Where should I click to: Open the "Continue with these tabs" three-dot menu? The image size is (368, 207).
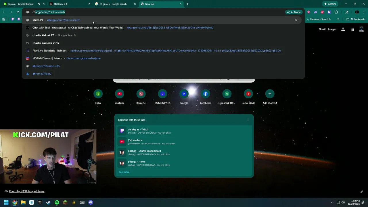(x=248, y=120)
